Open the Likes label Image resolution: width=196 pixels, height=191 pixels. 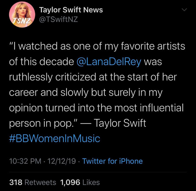[91, 182]
